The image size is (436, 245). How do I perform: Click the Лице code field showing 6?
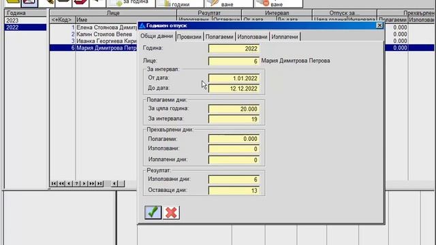[x=234, y=61]
